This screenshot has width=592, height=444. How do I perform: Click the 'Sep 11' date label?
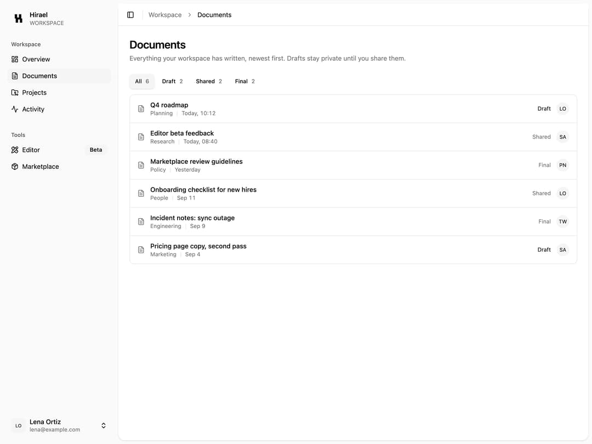pos(186,198)
